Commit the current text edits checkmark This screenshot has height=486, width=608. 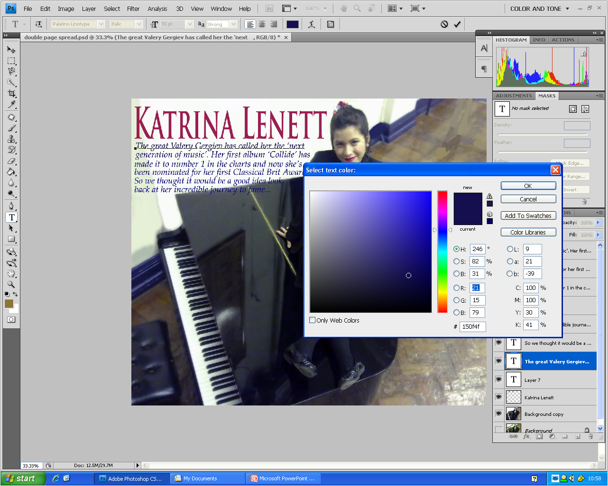[x=457, y=24]
